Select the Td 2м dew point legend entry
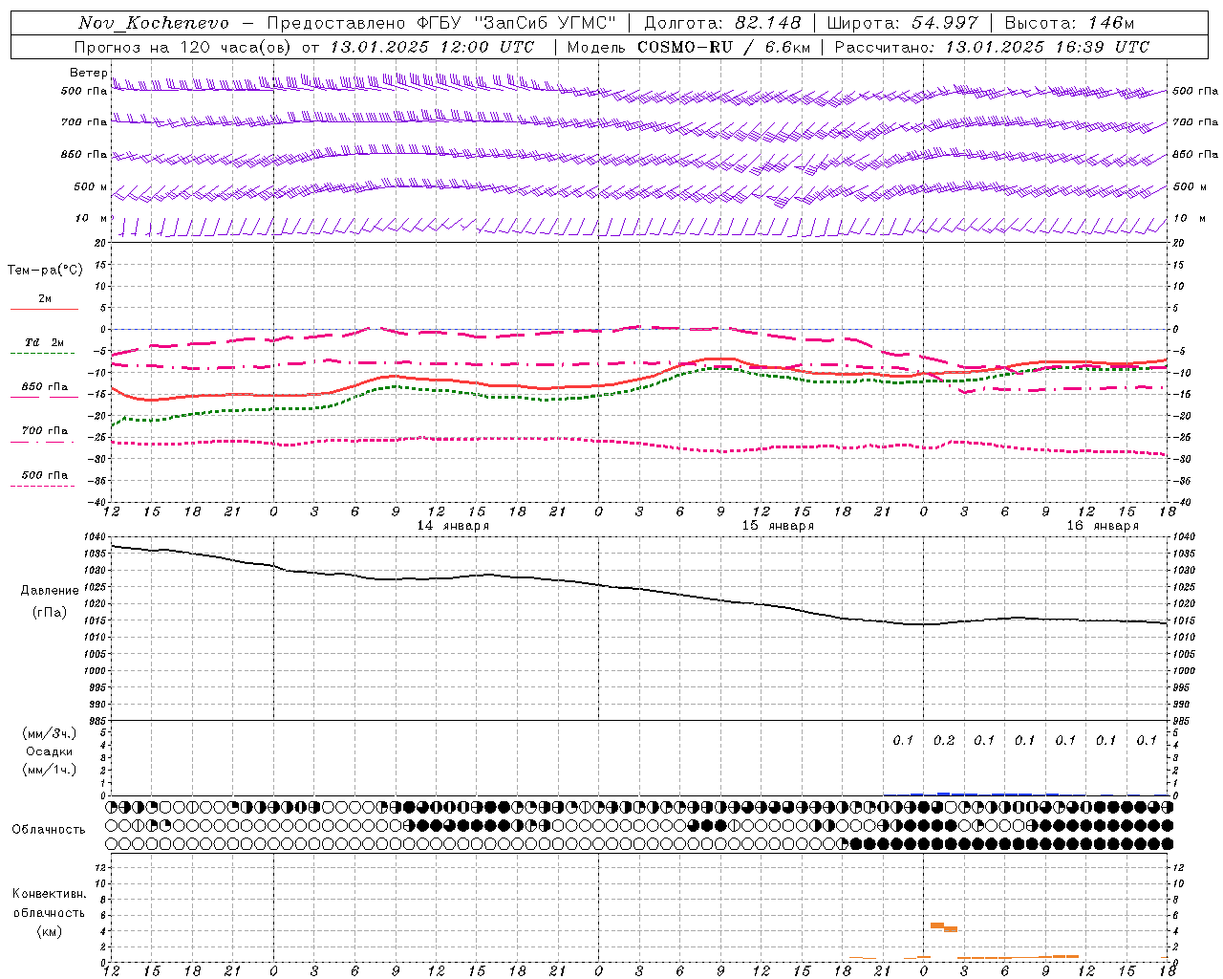The height and width of the screenshot is (979, 1223). pyautogui.click(x=44, y=342)
